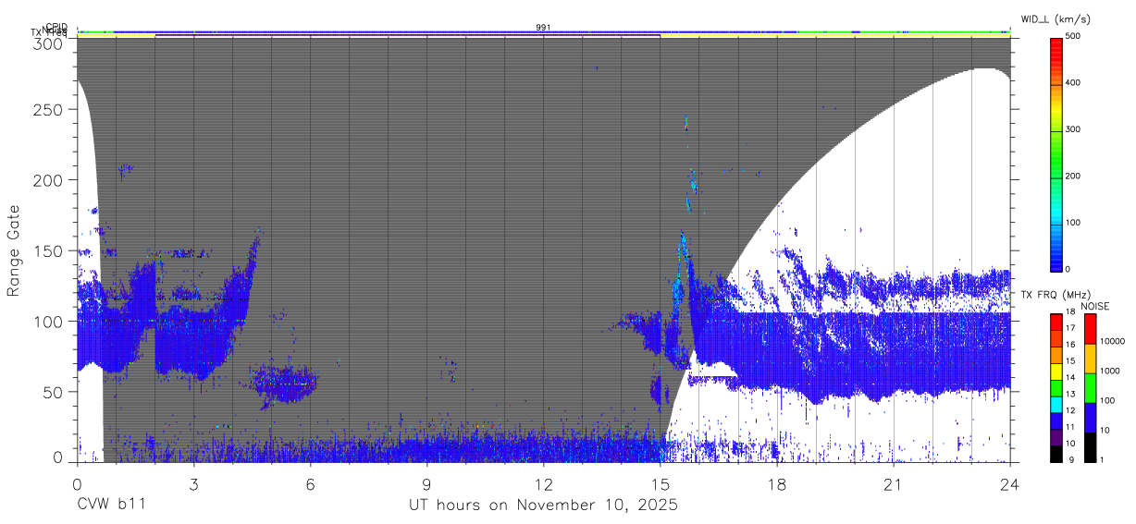Screen dimensions: 1136x524
Task: Click the 'TX FRQ (MHz)' legend title
Action: [1054, 295]
